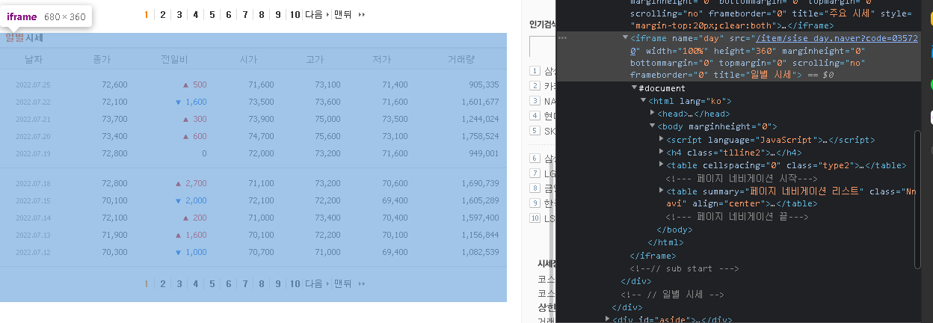Click the ▼ 2,000 change value

point(191,201)
